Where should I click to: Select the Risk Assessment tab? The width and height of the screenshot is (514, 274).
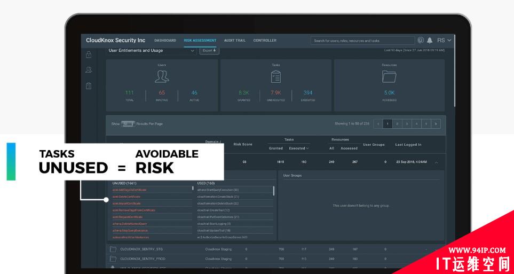200,41
